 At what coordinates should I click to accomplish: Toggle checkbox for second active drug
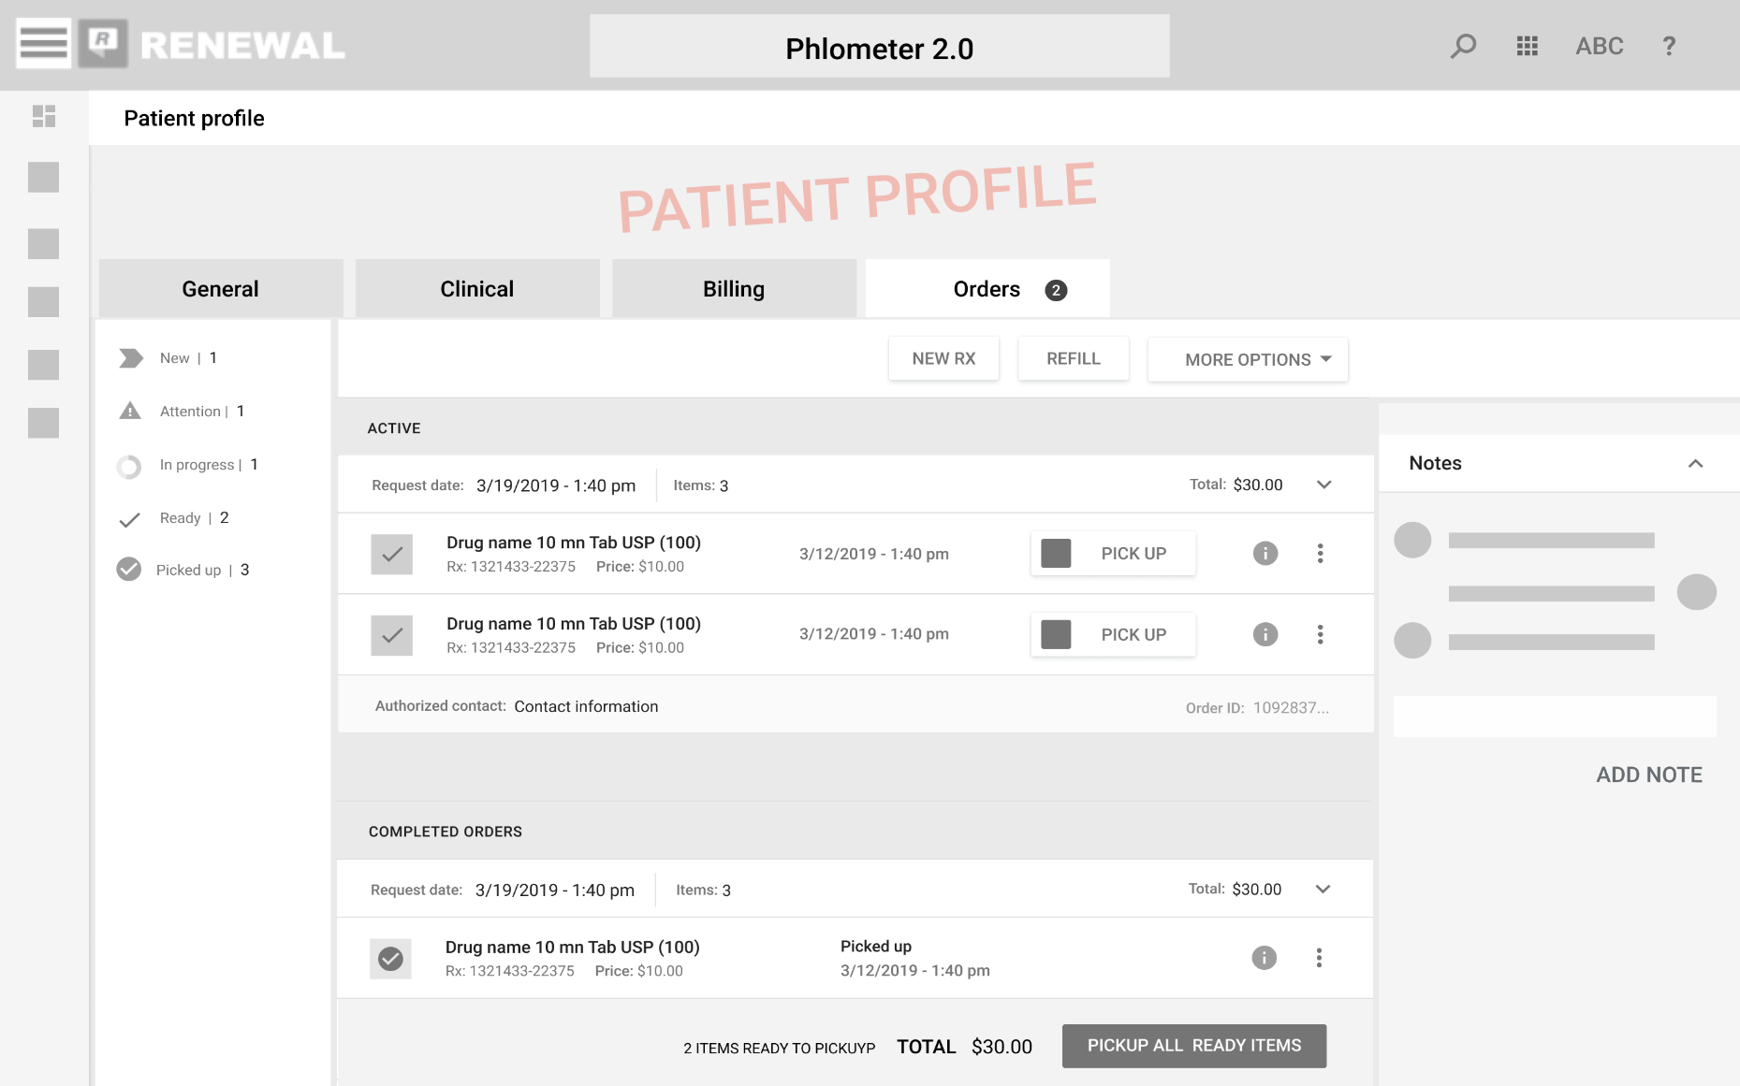[x=391, y=635]
